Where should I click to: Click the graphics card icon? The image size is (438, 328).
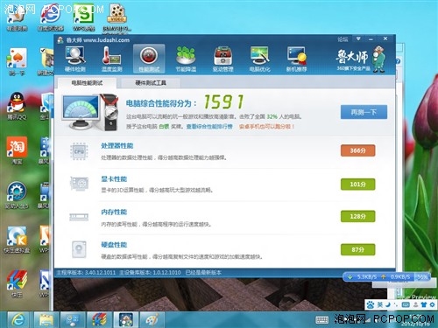pyautogui.click(x=79, y=184)
